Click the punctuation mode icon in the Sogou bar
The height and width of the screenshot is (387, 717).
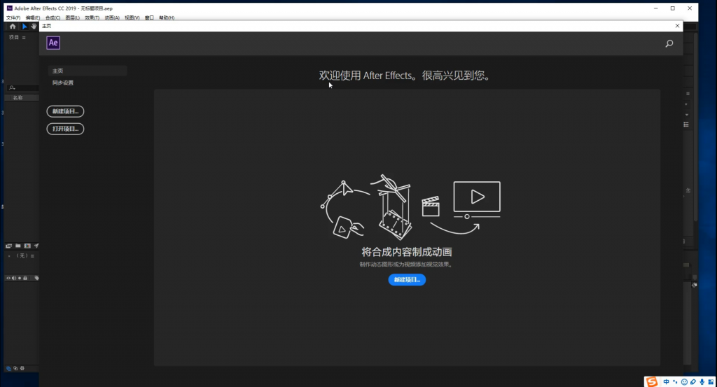675,382
